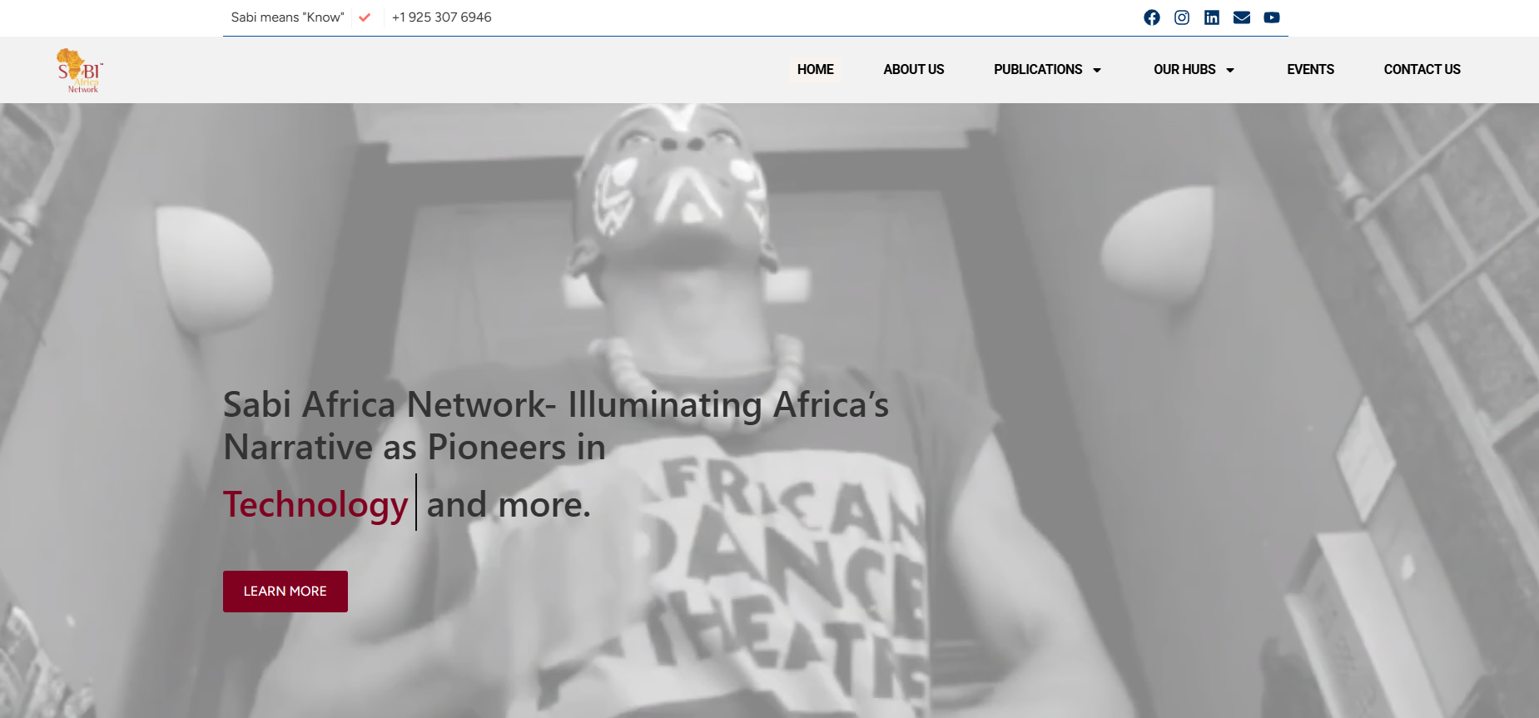Click the Learn More button
The width and height of the screenshot is (1539, 718).
click(x=285, y=592)
